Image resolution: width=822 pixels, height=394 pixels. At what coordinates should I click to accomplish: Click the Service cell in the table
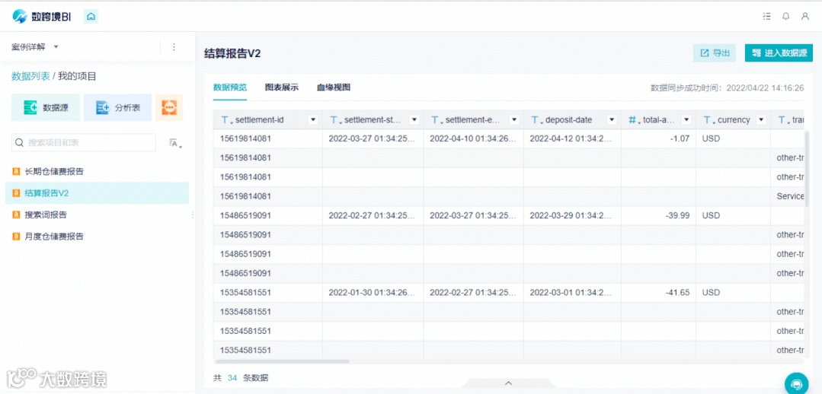(789, 196)
